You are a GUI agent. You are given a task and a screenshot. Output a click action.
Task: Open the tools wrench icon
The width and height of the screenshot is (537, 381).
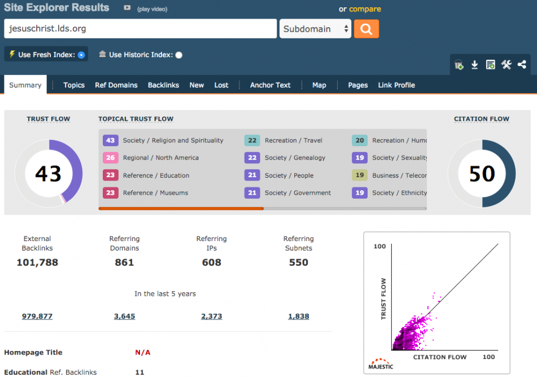tap(506, 64)
